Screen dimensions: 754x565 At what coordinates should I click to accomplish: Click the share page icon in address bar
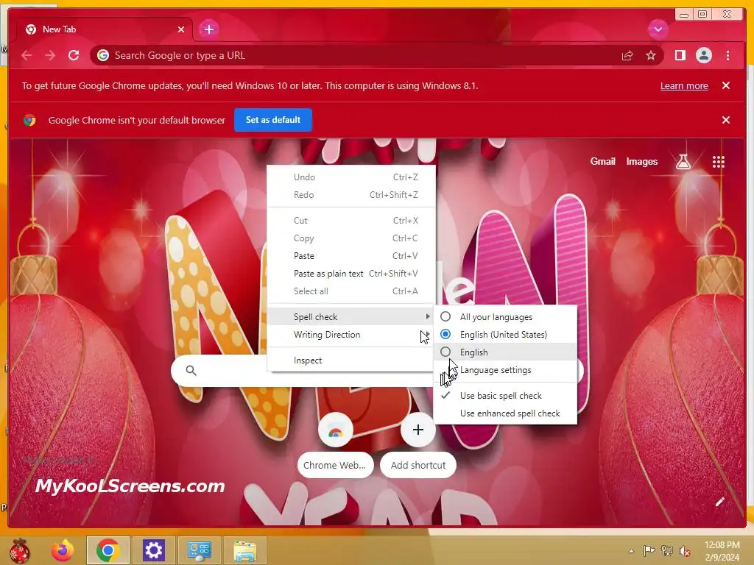pyautogui.click(x=627, y=56)
